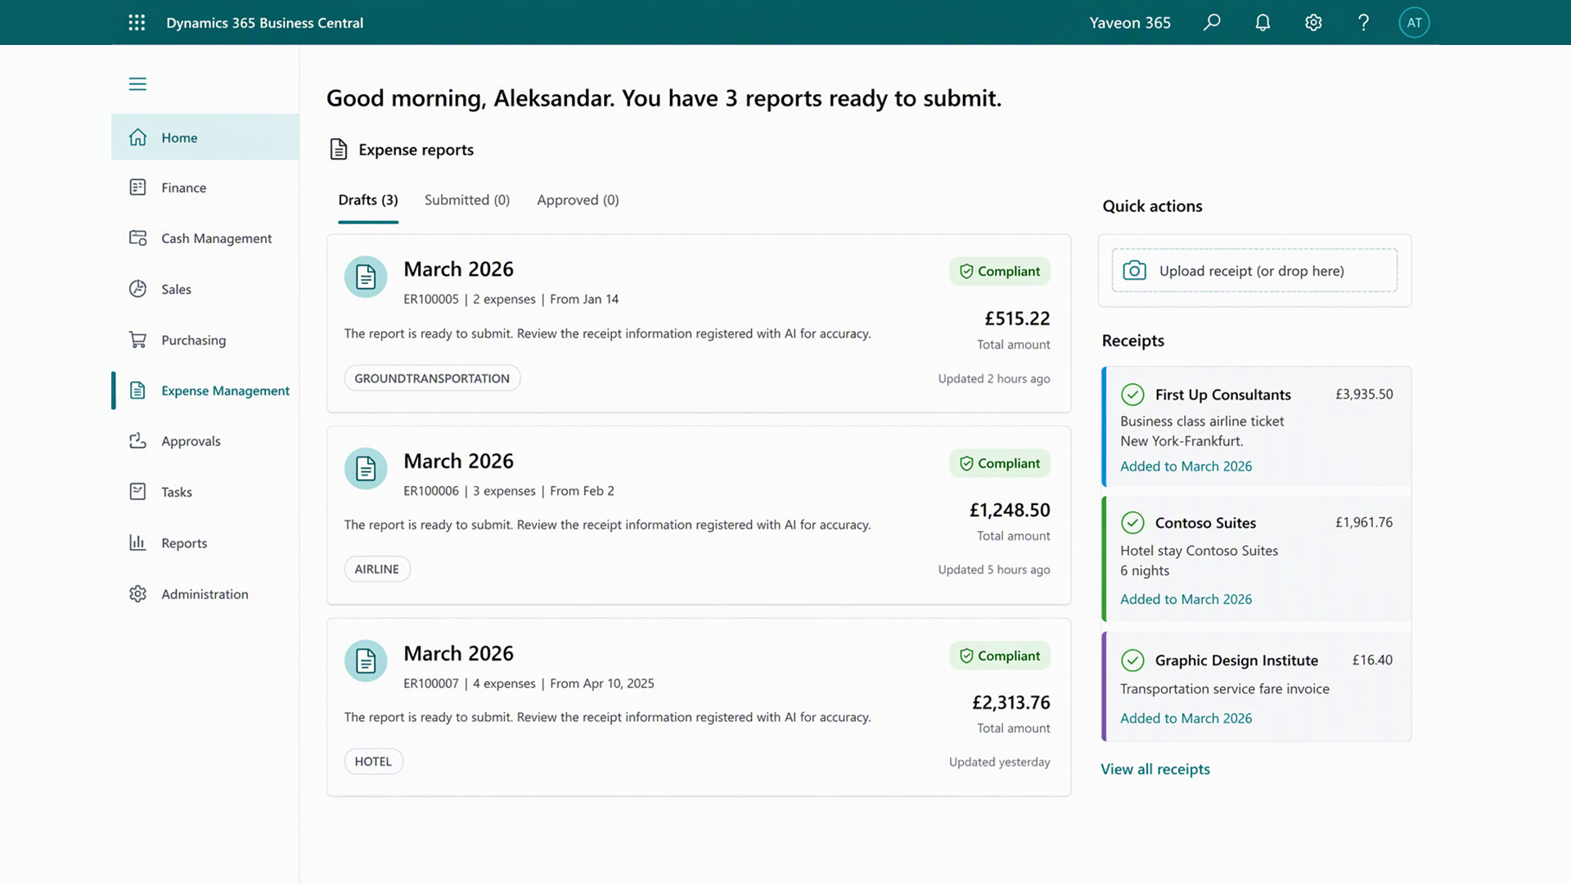Click Compliant badge on report ER100005
The image size is (1571, 884).
tap(1000, 271)
